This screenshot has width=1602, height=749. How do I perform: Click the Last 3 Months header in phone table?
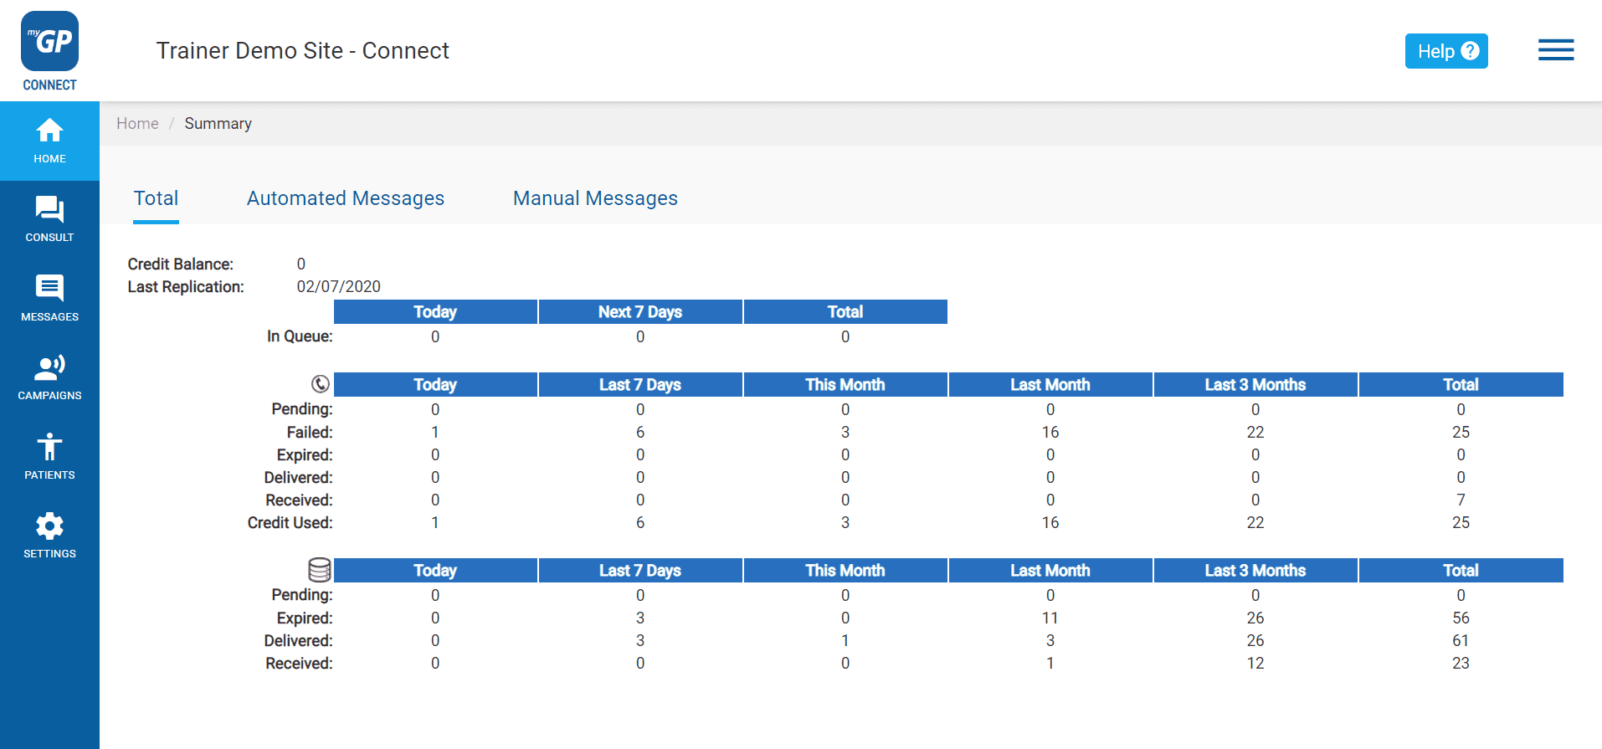pos(1255,385)
